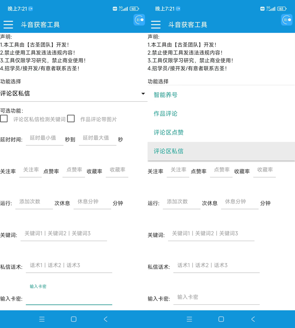Tap the 休息分钟 field on the left screen
Screen dimensions: 295x328
tap(91, 202)
